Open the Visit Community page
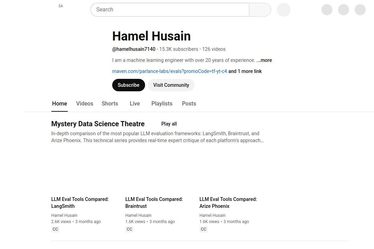This screenshot has height=249, width=374. coord(171,85)
